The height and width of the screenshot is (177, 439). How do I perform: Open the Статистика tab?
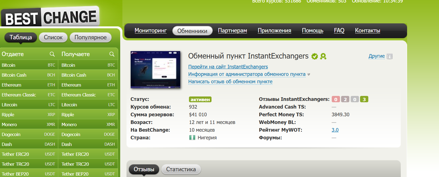coord(181,169)
